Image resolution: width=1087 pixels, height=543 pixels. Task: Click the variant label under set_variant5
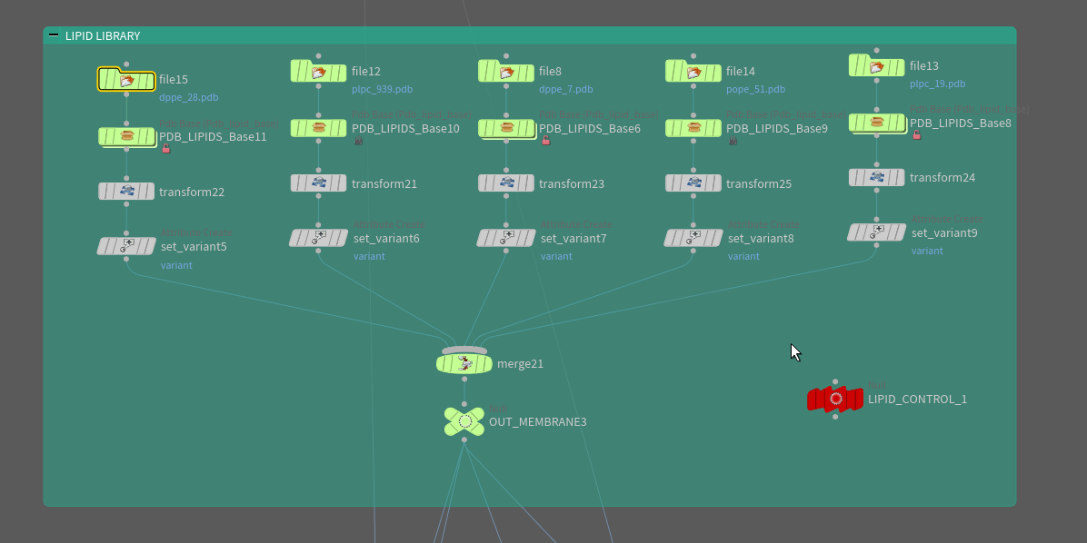pos(177,265)
